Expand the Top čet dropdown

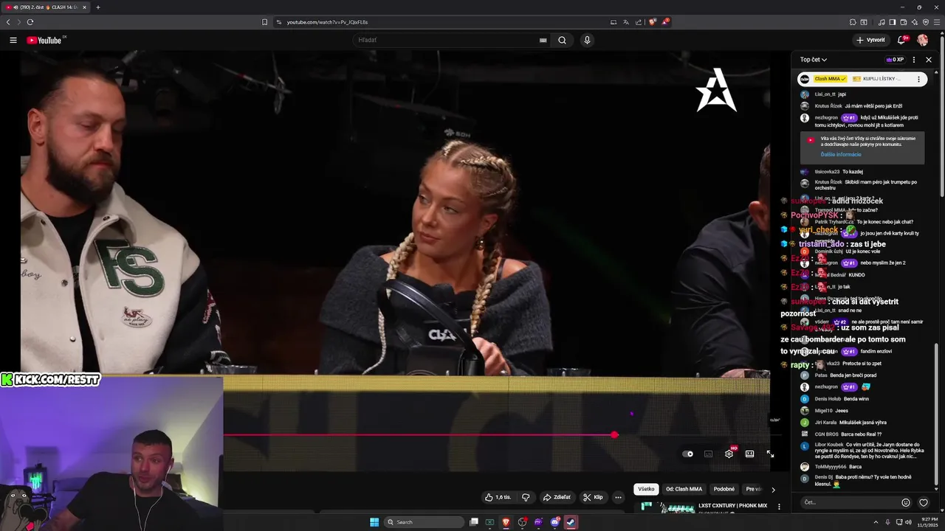pos(814,60)
